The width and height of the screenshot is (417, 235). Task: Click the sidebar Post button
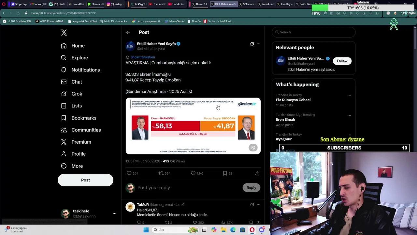[85, 180]
